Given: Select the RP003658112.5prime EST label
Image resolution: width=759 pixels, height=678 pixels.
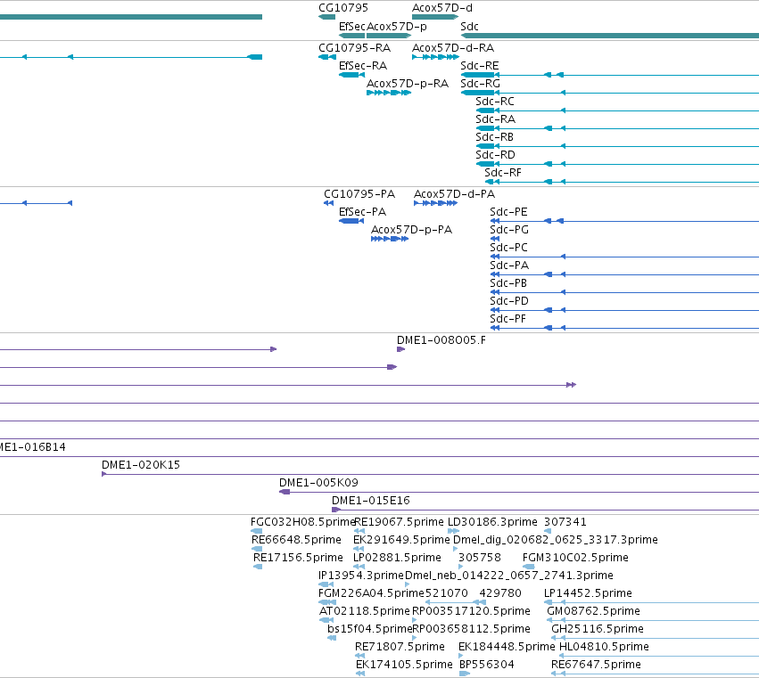Looking at the screenshot, I should (471, 630).
